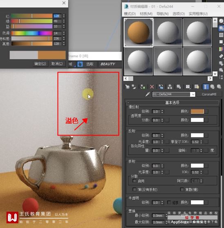Click sample slots horizontal scroll right arrow
The width and height of the screenshot is (224, 228).
pyautogui.click(x=210, y=79)
